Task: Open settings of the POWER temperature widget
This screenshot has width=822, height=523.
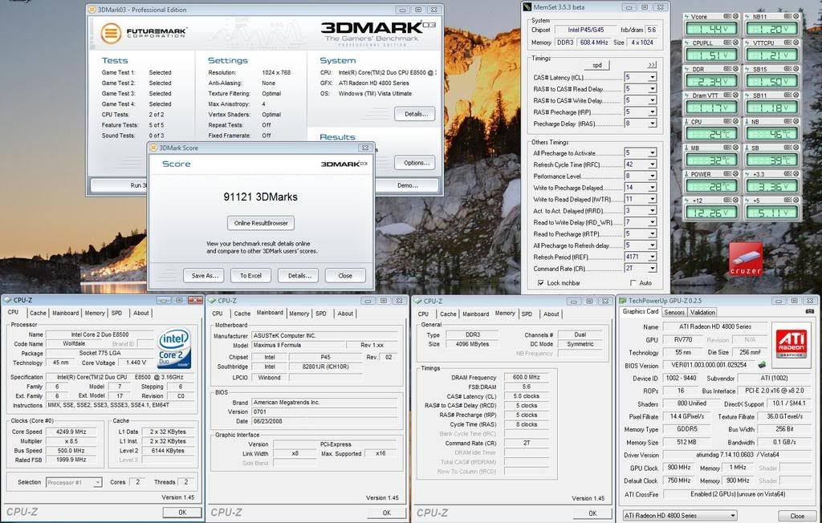Action: coord(727,174)
